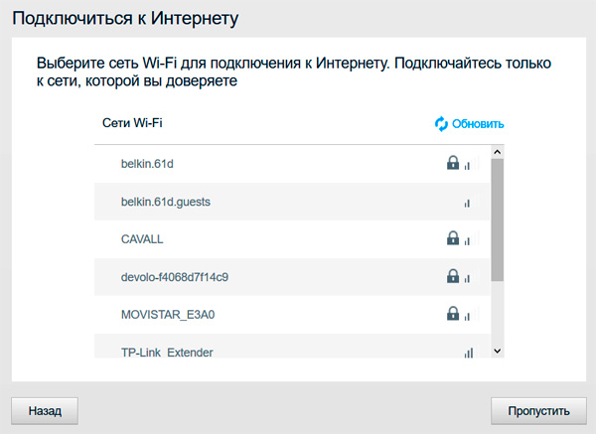Click TP-Link_Extender signal bars icon
Viewport: 596px width, 434px height.
tap(468, 352)
